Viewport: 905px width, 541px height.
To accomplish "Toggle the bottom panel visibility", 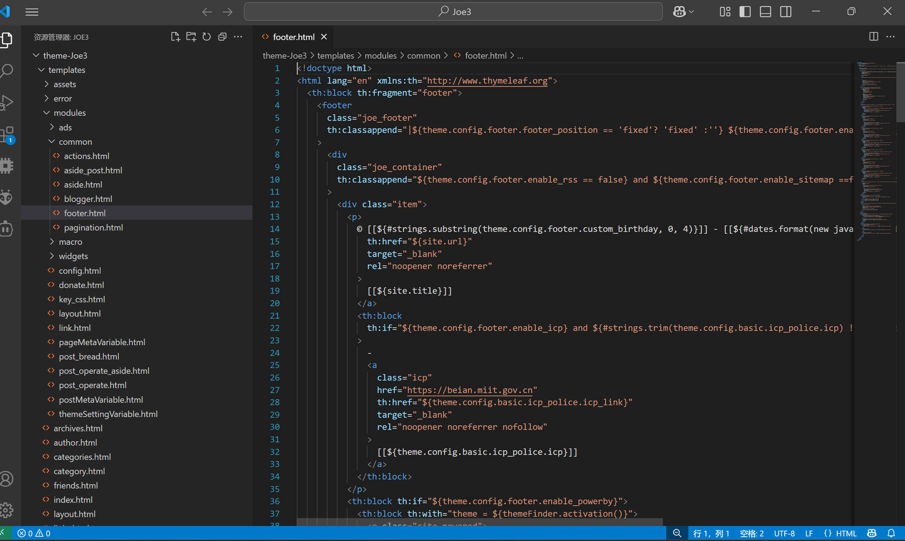I will click(765, 12).
